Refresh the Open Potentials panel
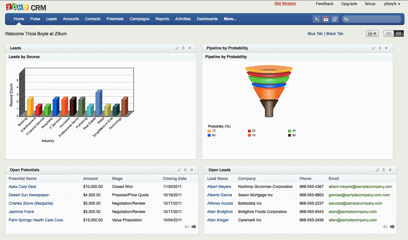 pyautogui.click(x=185, y=170)
